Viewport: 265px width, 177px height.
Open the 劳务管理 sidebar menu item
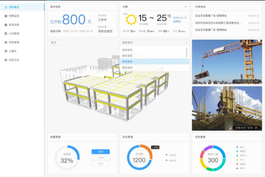click(22, 43)
